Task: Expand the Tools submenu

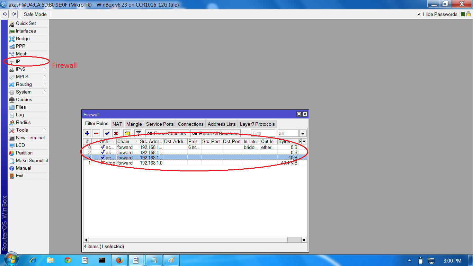Action: (x=45, y=130)
